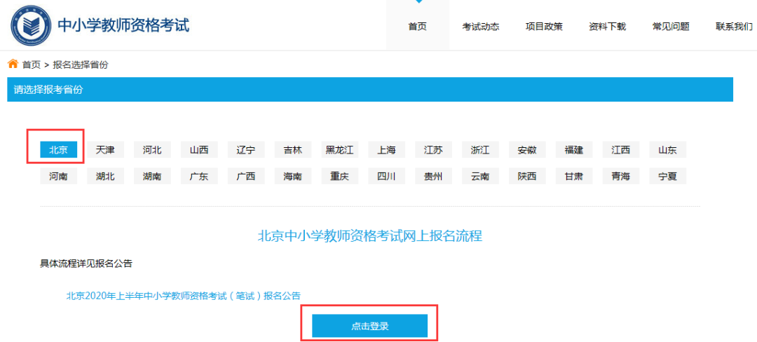
Task: Open 联系我们 navigation item
Action: point(734,27)
